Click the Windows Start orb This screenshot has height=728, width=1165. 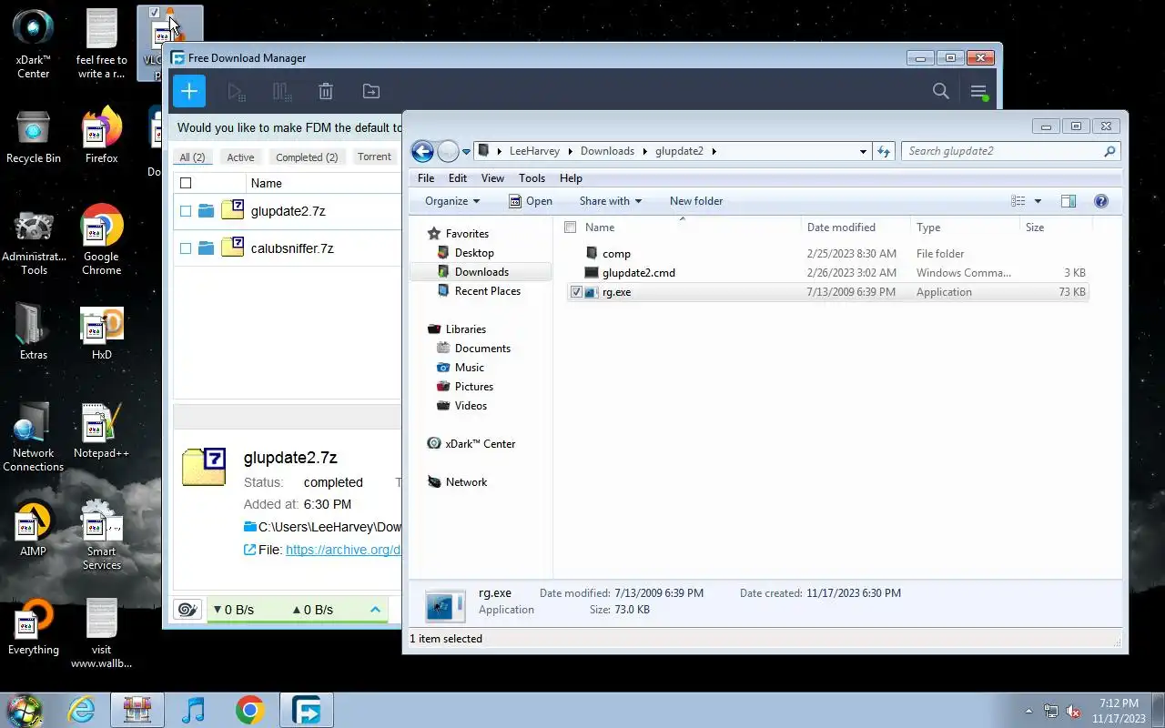[x=25, y=710]
